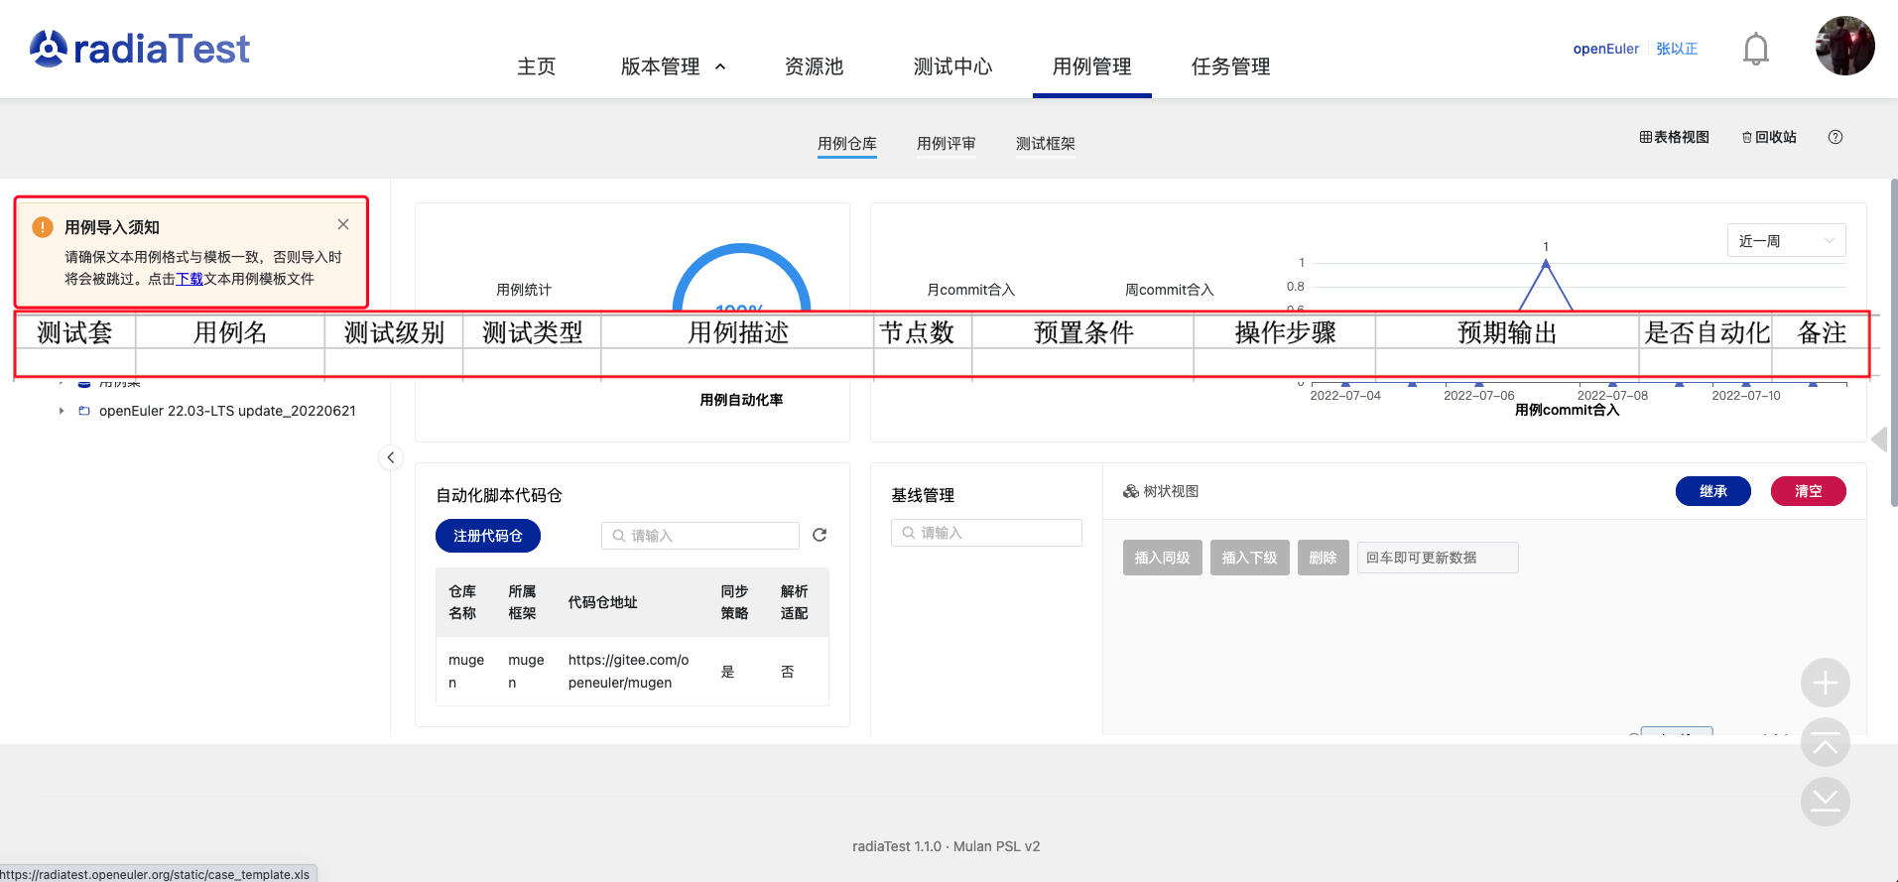Expand the 版本管理 menu
This screenshot has width=1898, height=882.
pyautogui.click(x=673, y=66)
